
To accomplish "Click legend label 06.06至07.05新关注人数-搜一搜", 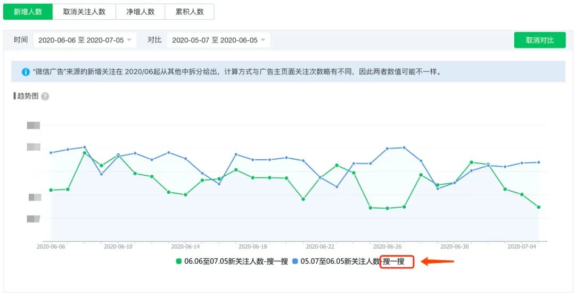I will (236, 261).
